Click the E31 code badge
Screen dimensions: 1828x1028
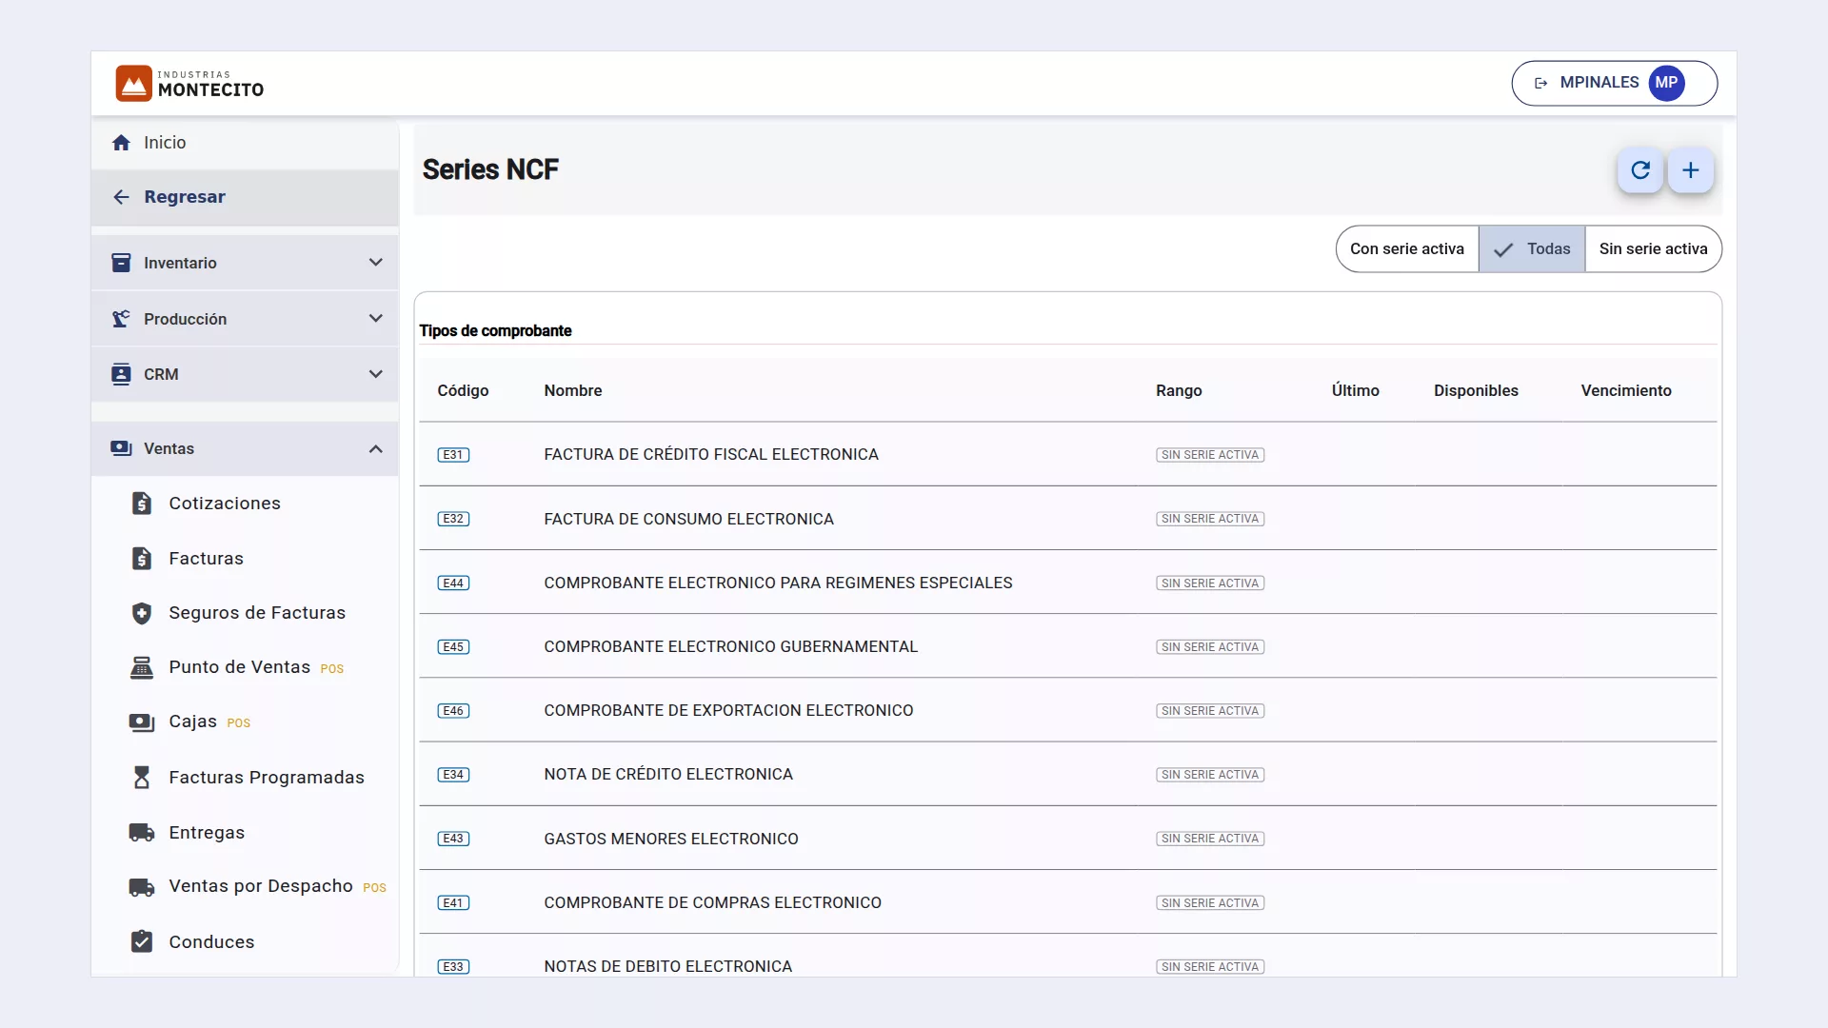pos(453,455)
